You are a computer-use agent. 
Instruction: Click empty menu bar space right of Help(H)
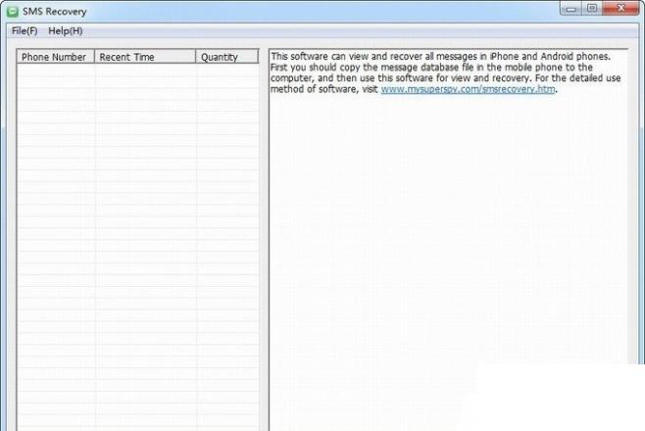pyautogui.click(x=343, y=30)
